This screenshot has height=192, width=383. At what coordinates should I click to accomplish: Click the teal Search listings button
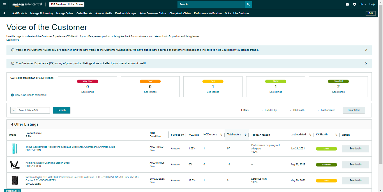[62, 110]
